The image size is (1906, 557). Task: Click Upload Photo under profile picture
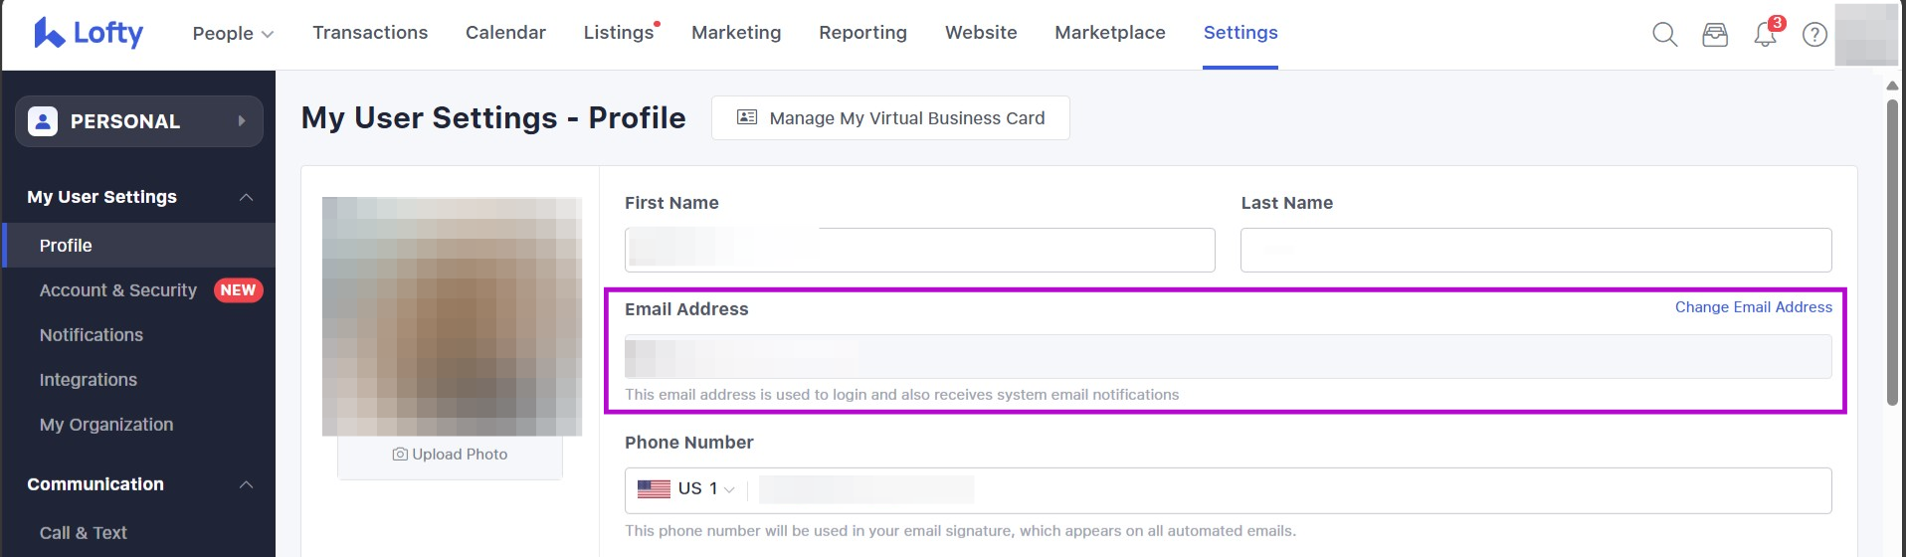[x=451, y=455]
